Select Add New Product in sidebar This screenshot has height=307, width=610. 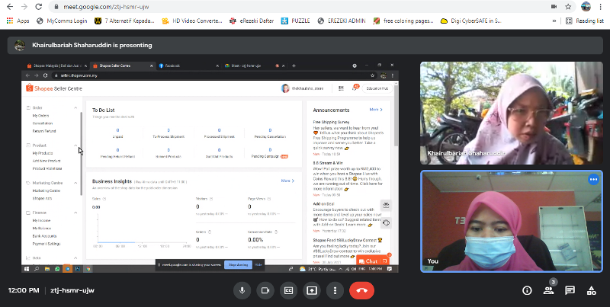[x=47, y=161]
